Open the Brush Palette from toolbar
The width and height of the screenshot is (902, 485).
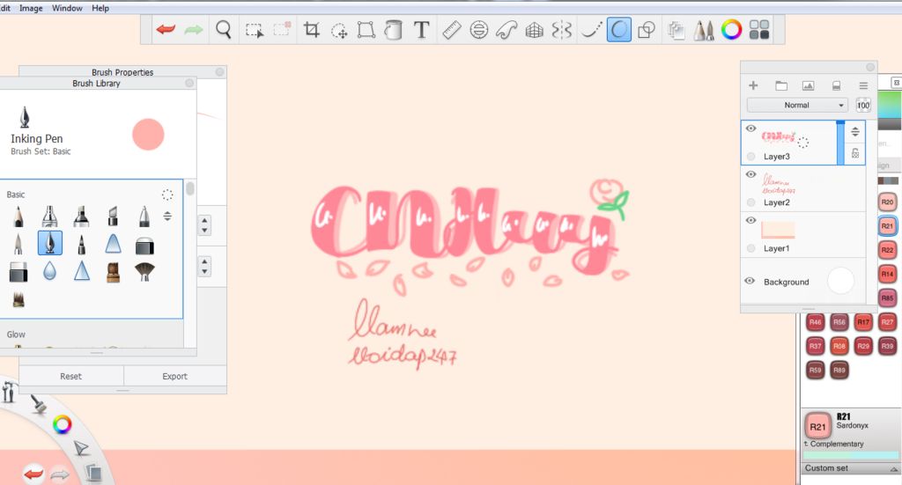coord(704,30)
